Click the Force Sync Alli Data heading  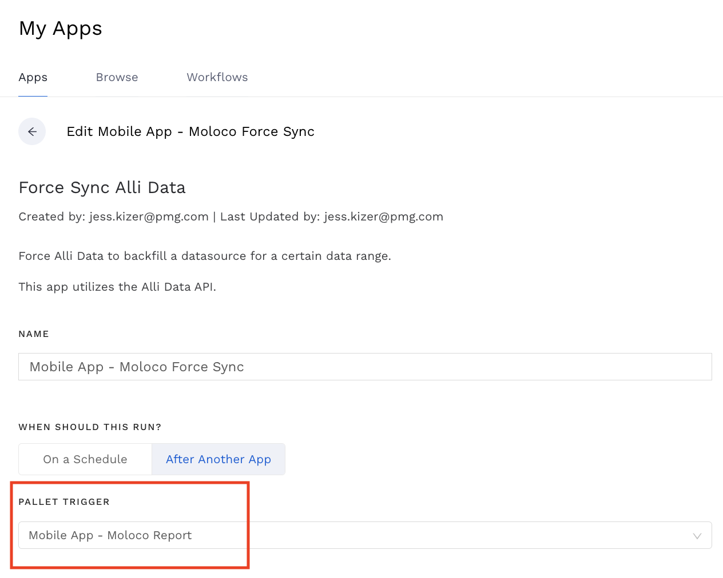[x=102, y=187]
